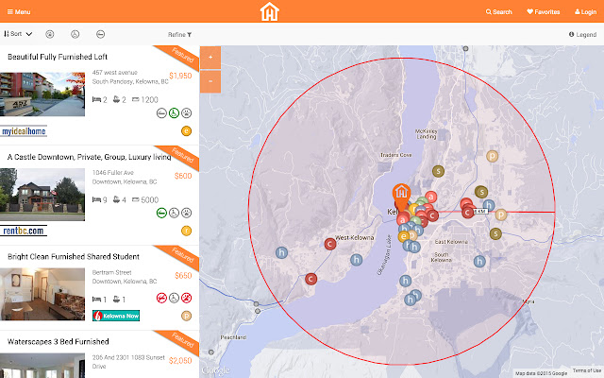This screenshot has width=604, height=378.
Task: Zoom out on the map
Action: pyautogui.click(x=210, y=79)
